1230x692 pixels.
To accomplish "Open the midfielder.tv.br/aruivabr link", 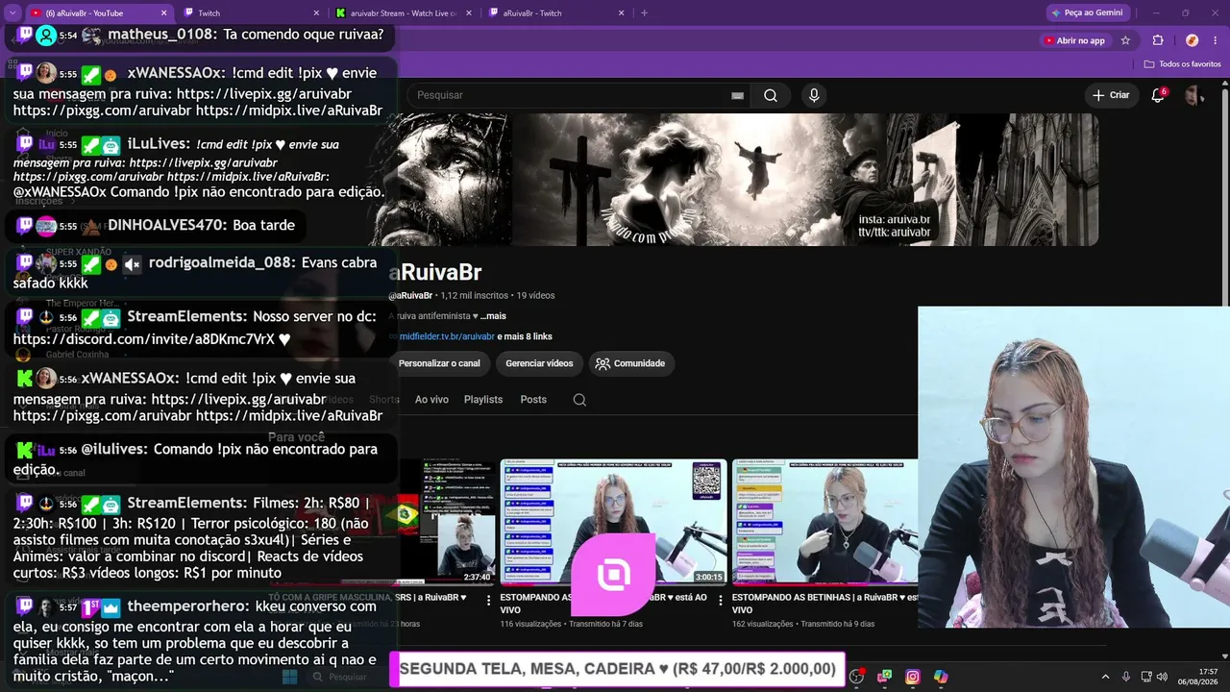I will [447, 336].
